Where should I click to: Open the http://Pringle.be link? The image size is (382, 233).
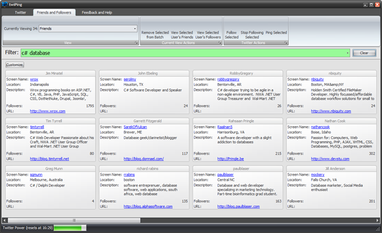coord(230,159)
